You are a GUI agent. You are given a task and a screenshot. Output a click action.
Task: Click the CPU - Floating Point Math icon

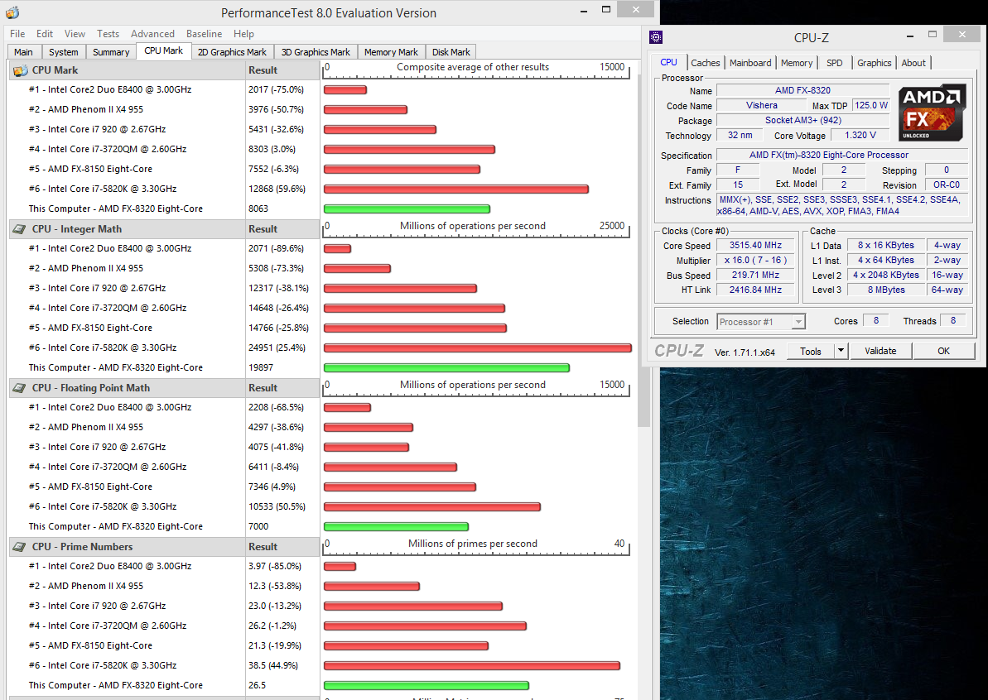pyautogui.click(x=20, y=388)
